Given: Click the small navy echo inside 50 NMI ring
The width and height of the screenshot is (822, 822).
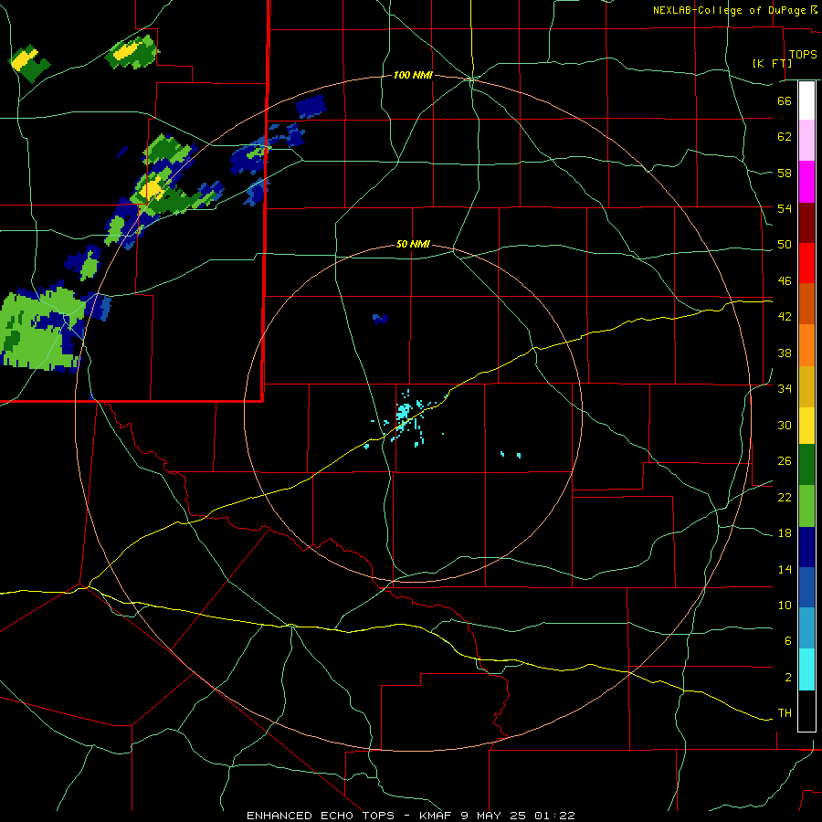Looking at the screenshot, I should tap(380, 319).
